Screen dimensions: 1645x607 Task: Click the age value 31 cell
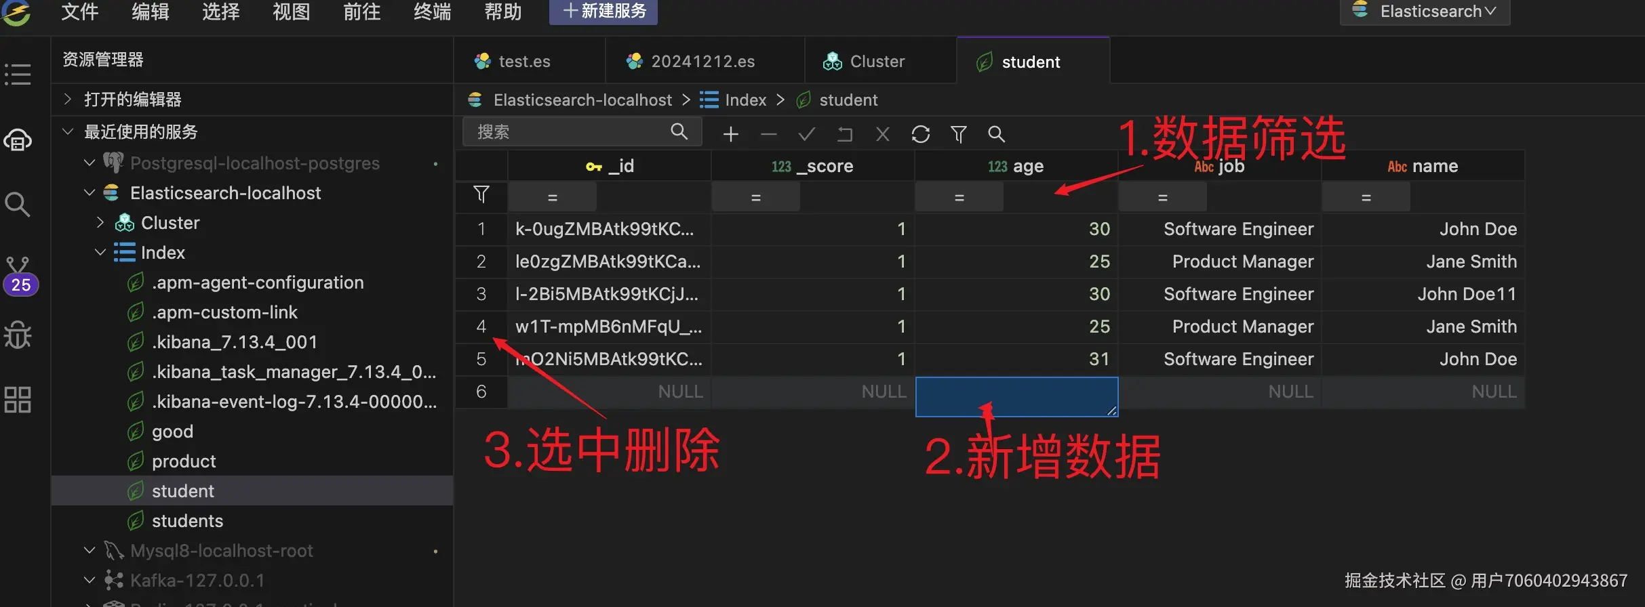[x=1016, y=359]
